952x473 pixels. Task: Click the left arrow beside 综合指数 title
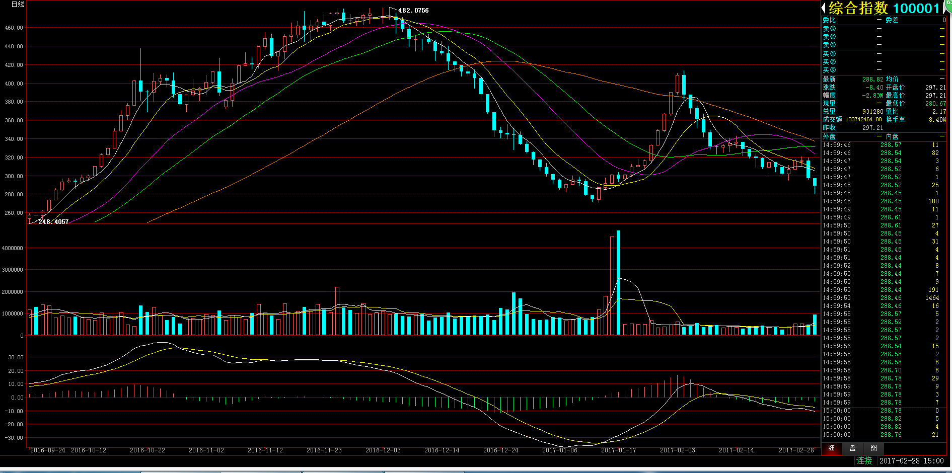coord(824,8)
